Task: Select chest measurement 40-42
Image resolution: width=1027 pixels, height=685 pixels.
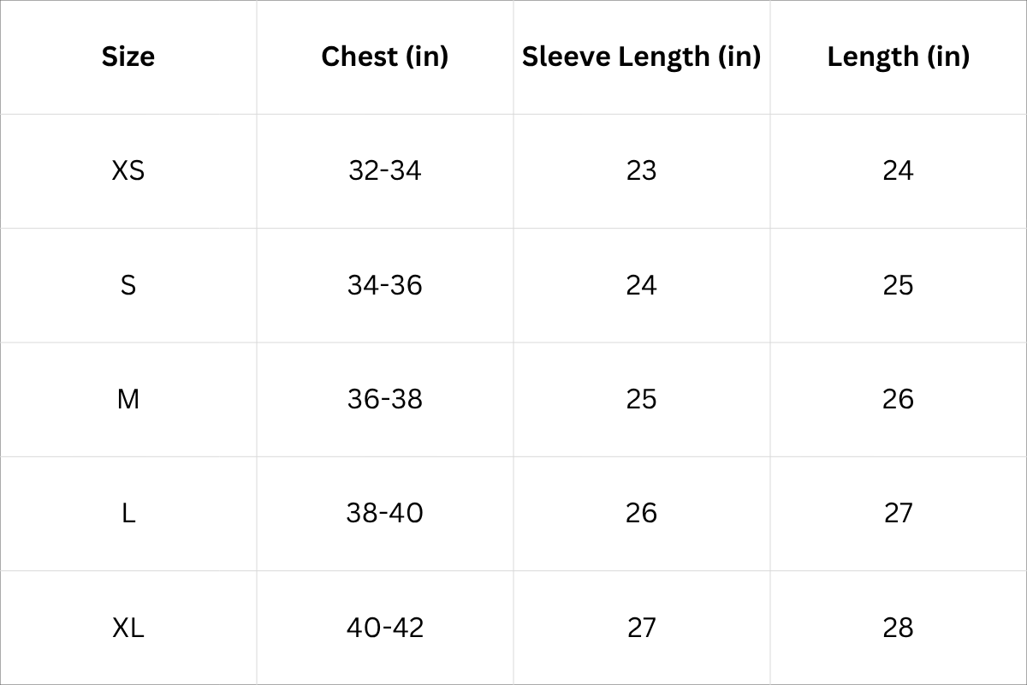Action: coord(385,628)
